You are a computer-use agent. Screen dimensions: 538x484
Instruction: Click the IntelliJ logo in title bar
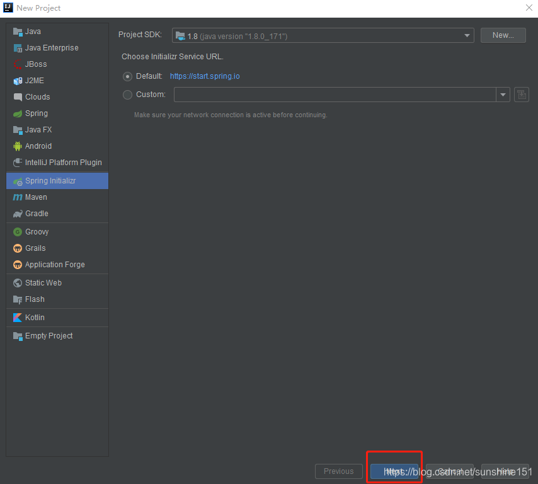8,8
